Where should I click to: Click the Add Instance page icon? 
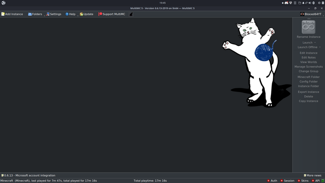[x=3, y=14]
